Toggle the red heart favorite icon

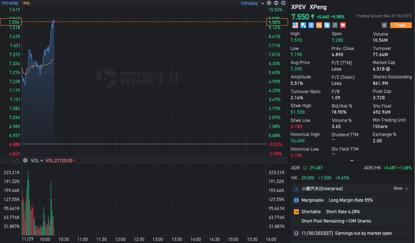[x=343, y=25]
